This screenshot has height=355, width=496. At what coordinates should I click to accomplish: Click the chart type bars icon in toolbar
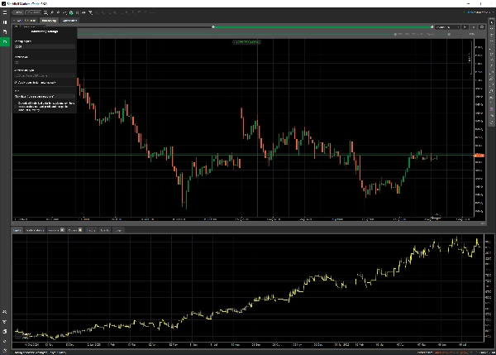pyautogui.click(x=45, y=12)
